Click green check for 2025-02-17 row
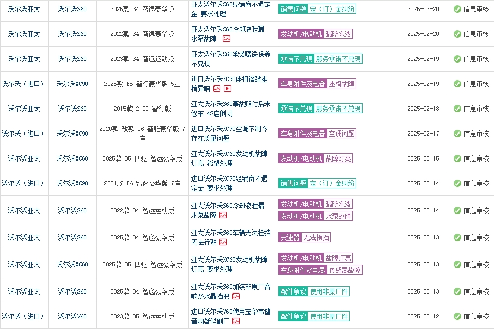 pyautogui.click(x=457, y=134)
